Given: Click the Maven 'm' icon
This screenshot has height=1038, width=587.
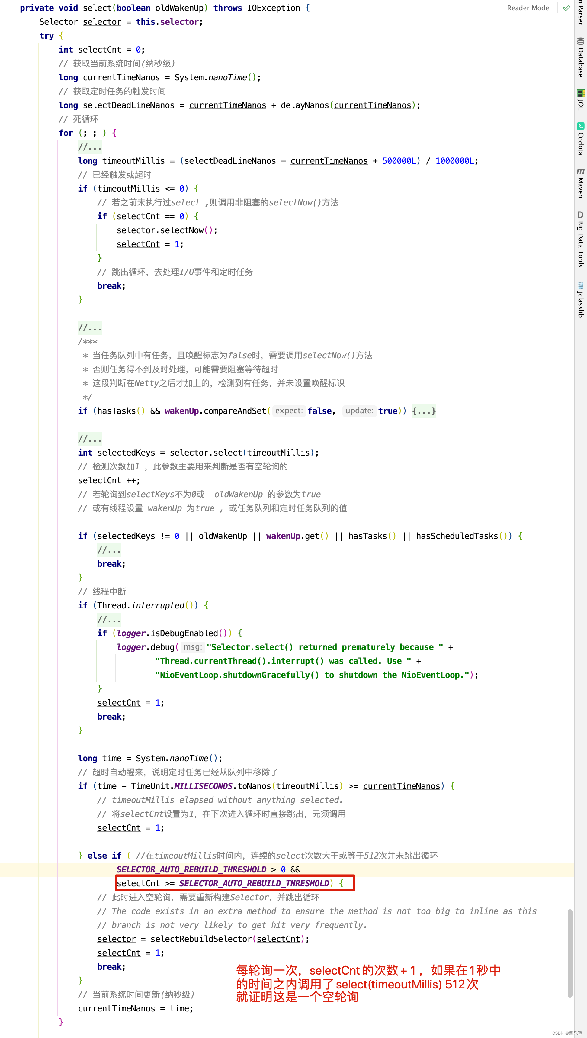Looking at the screenshot, I should pyautogui.click(x=581, y=171).
